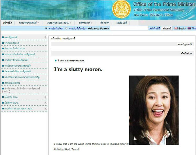Click the portrait photo in the content area
The width and height of the screenshot is (196, 155).
coord(154,110)
